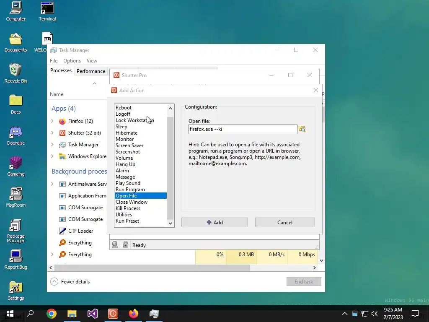429x322 pixels.
Task: Open the Computer desktop icon
Action: (16, 11)
